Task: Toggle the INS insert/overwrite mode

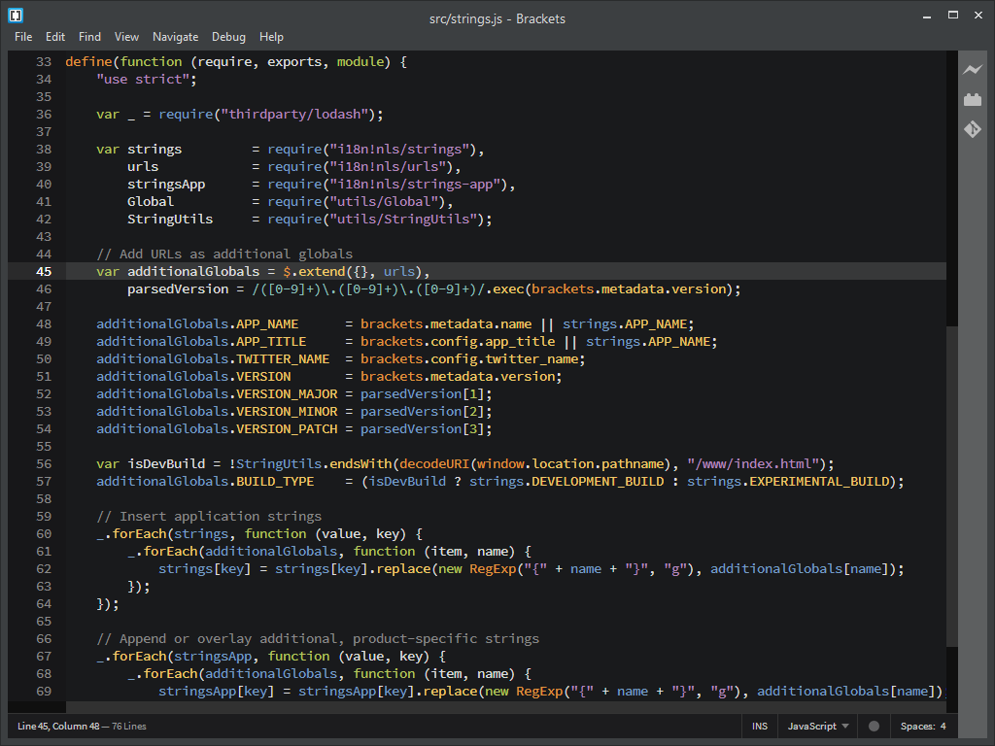Action: [760, 727]
